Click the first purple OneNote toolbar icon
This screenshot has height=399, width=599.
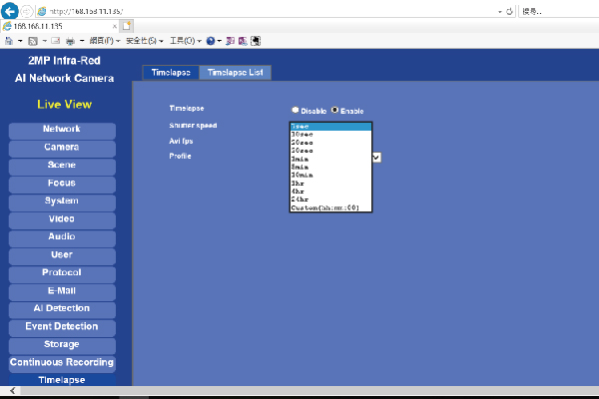230,41
